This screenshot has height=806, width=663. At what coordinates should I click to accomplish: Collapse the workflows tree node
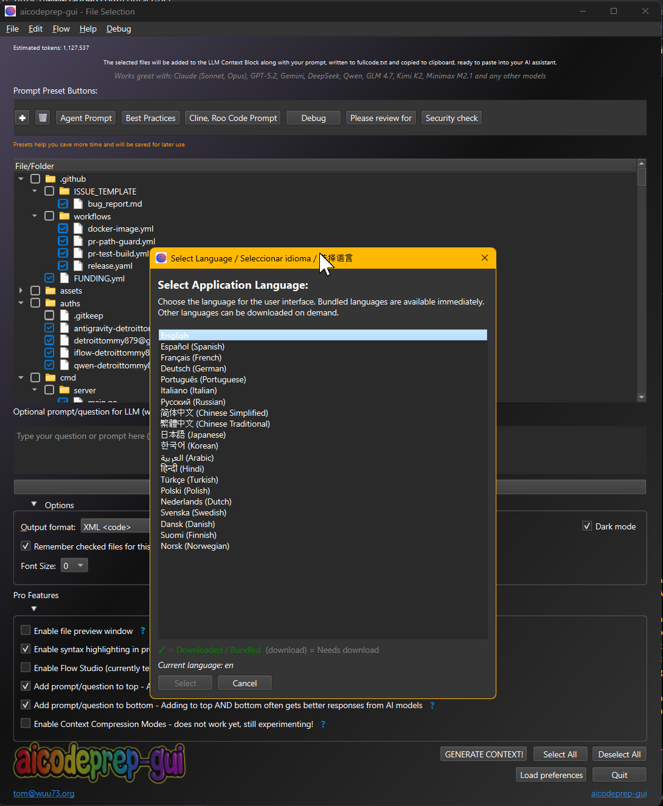coord(35,216)
